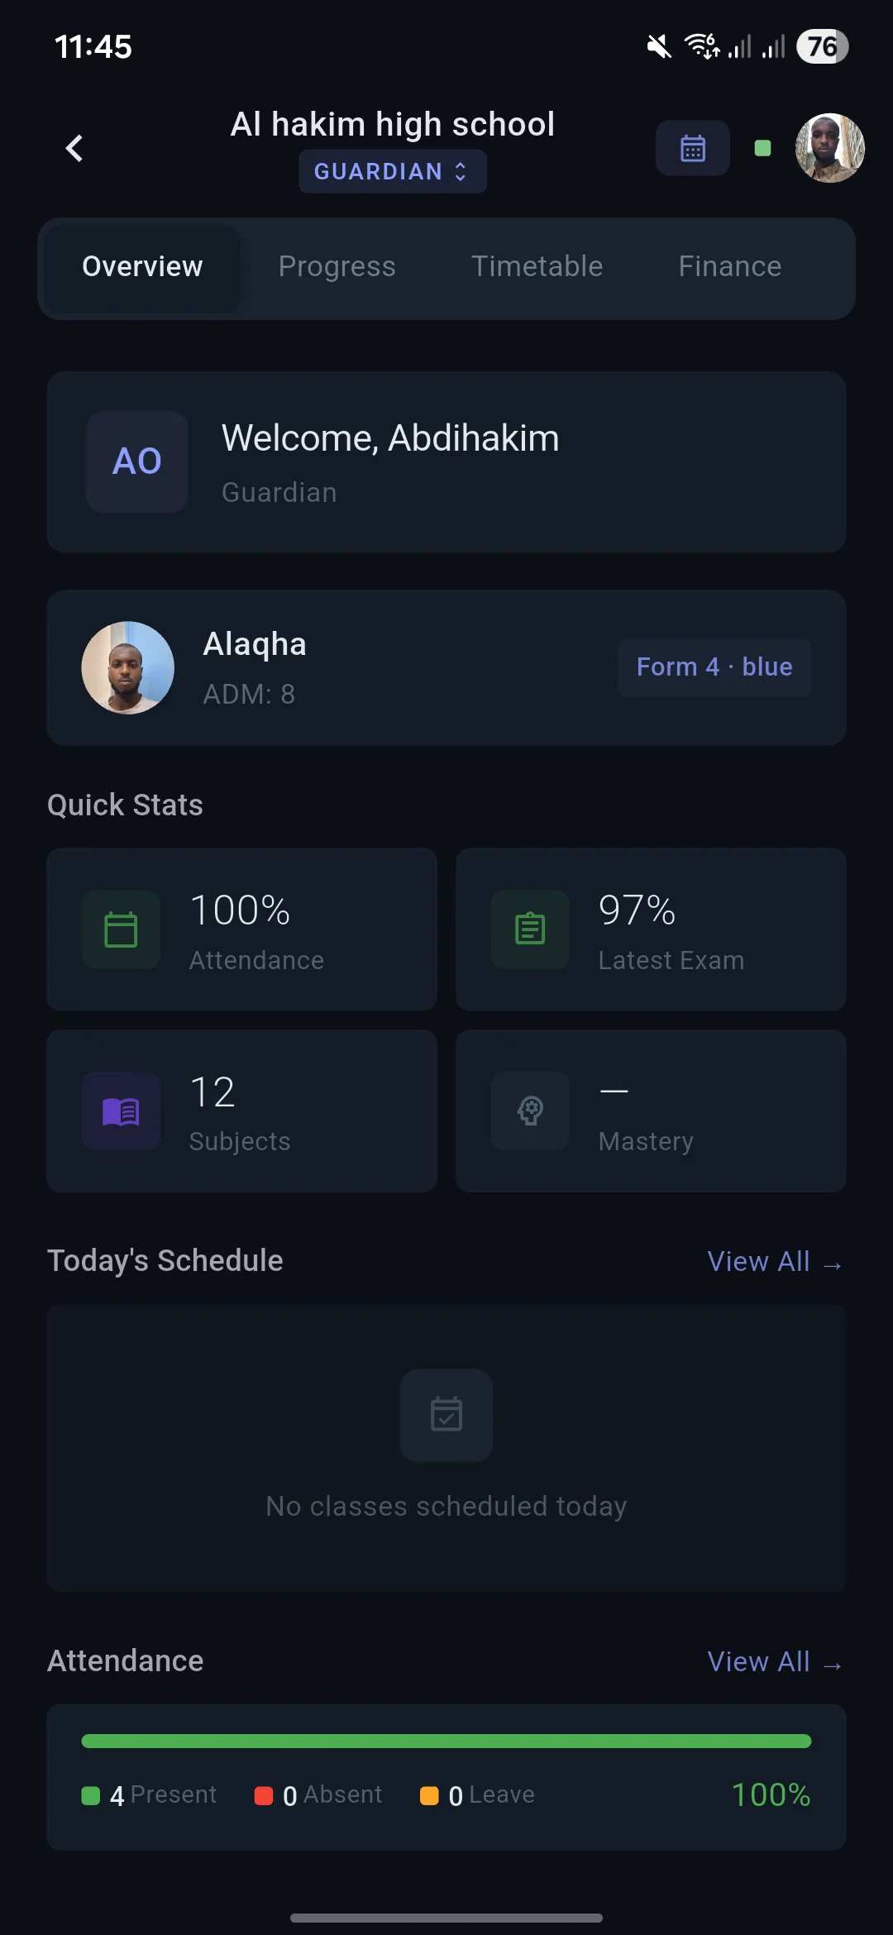Open the AO initials avatar badge

point(136,462)
